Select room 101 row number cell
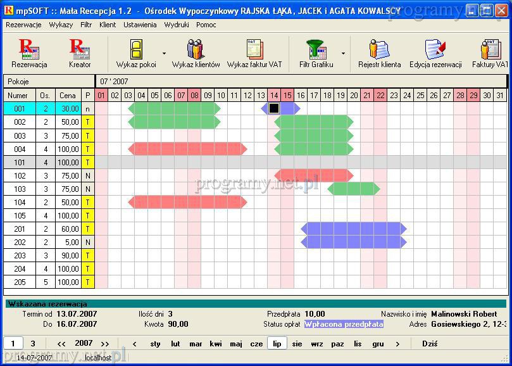 [x=20, y=162]
